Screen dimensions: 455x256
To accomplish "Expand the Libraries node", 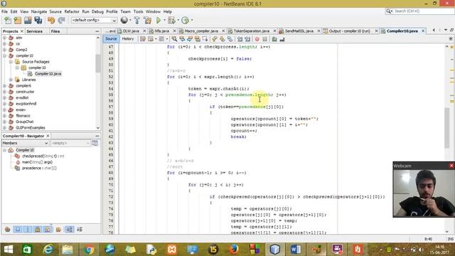I will tap(11, 80).
